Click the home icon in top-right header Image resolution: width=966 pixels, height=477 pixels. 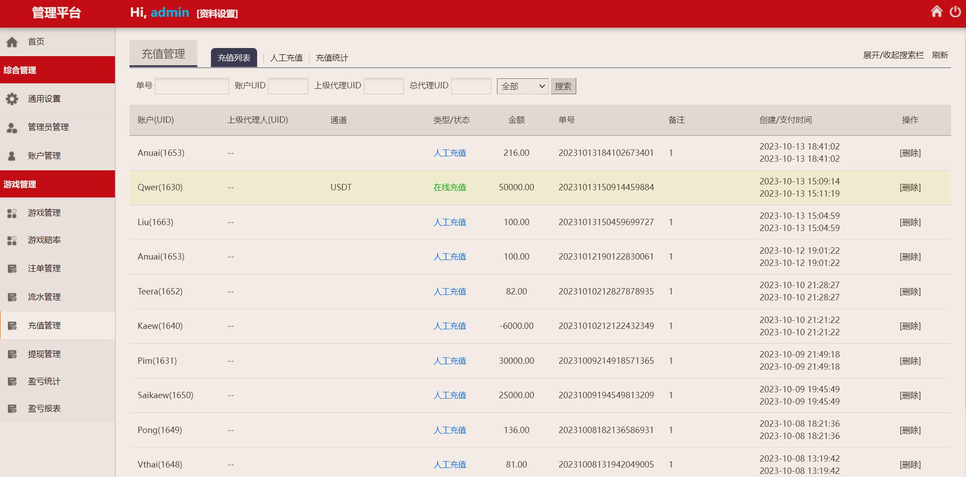pyautogui.click(x=937, y=11)
